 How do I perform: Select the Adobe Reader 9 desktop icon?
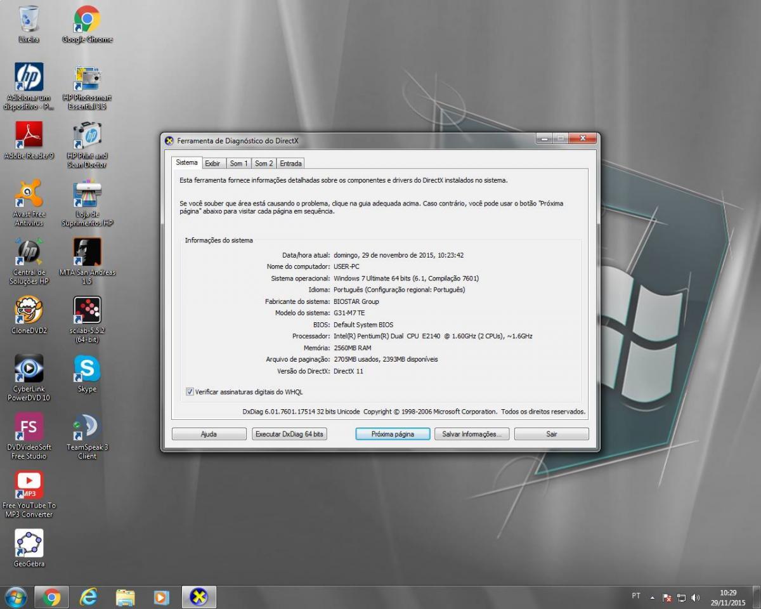point(29,140)
